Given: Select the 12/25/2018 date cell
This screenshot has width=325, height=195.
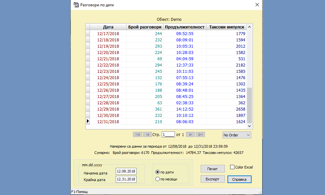Looking at the screenshot, I should (108, 84).
